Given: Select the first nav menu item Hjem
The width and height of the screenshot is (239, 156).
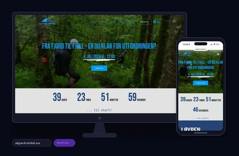Looking at the screenshot, I should tap(93, 22).
